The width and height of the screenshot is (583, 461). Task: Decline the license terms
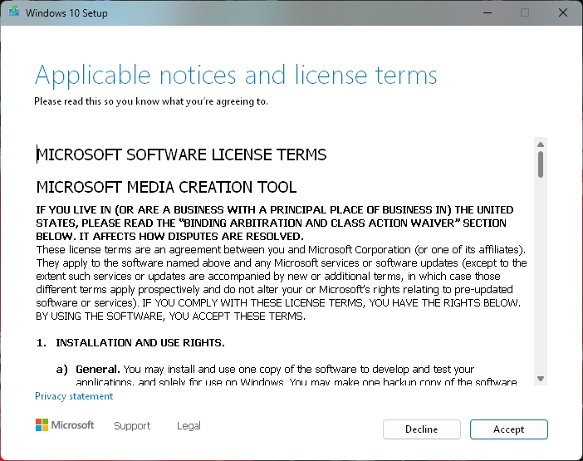tap(422, 429)
